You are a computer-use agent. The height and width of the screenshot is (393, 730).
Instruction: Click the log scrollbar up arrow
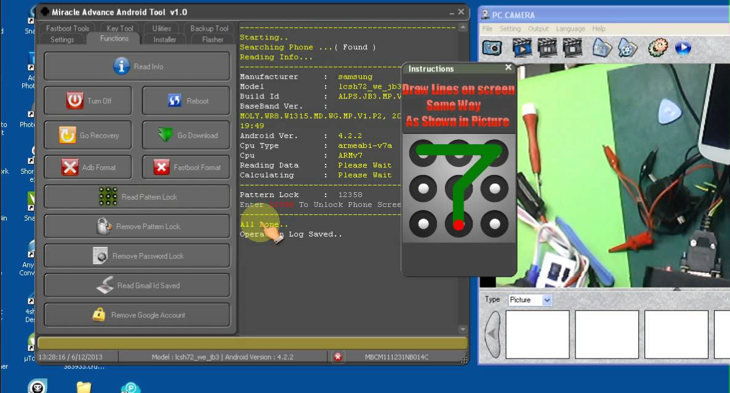[x=463, y=28]
